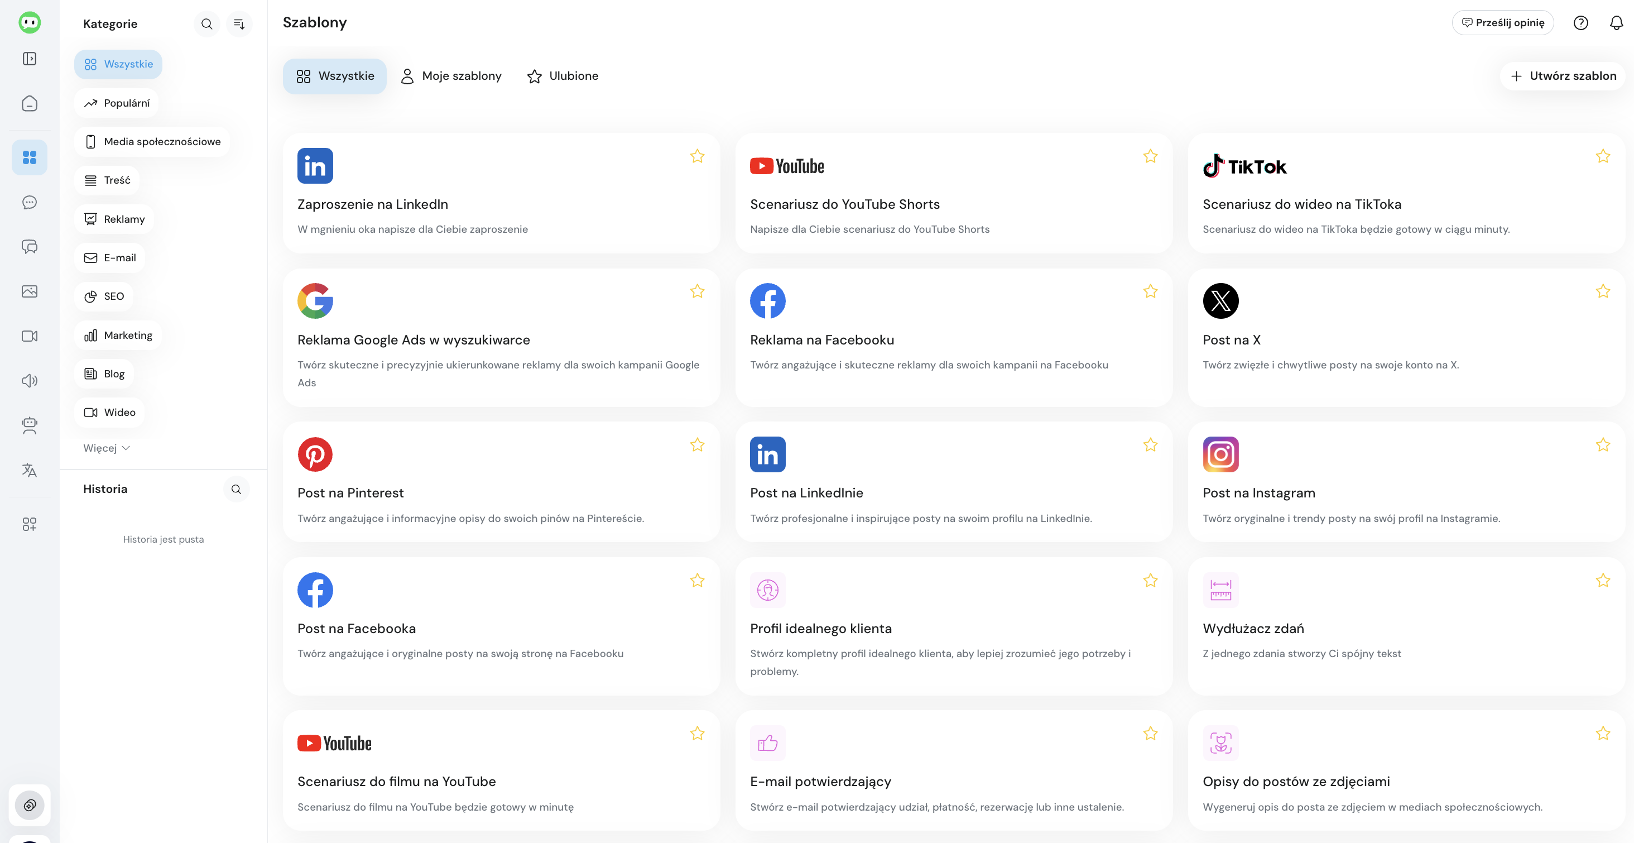1634x843 pixels.
Task: Open the robot assistant icon in left rail
Action: [29, 425]
